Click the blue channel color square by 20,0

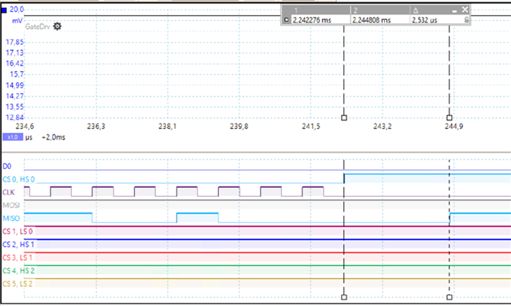point(4,10)
